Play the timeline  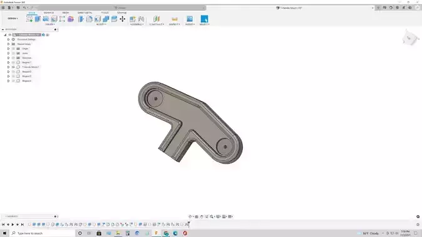tap(12, 225)
